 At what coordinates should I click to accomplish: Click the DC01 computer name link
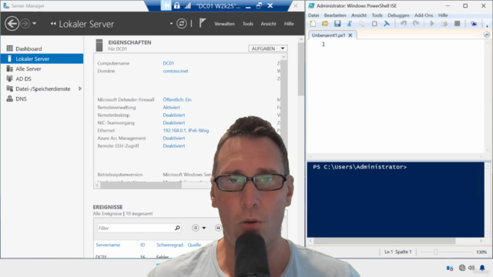click(x=168, y=63)
